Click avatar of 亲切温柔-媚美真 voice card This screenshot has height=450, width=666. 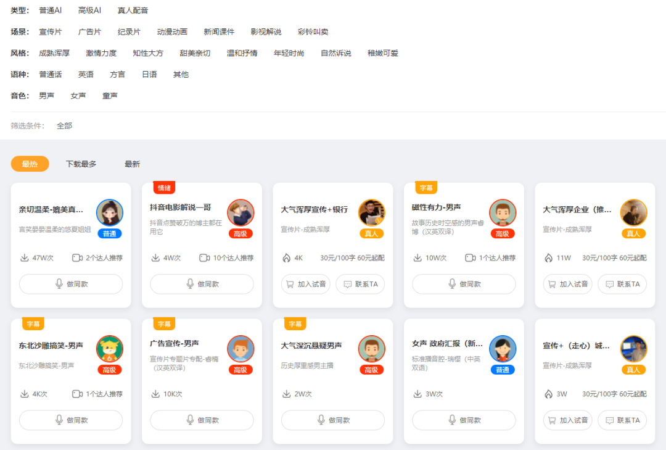click(x=109, y=213)
